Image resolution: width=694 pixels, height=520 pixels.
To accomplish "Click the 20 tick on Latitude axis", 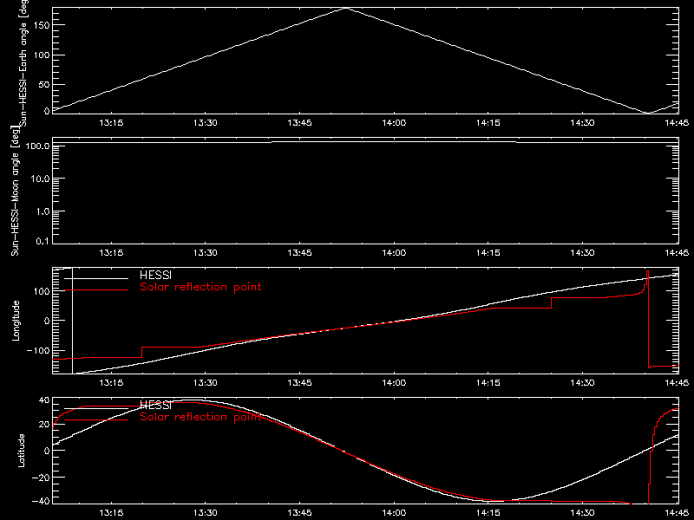I will point(44,425).
